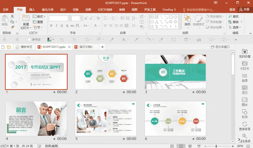Toggle center text alignment
The image size is (253, 148).
click(111, 26)
